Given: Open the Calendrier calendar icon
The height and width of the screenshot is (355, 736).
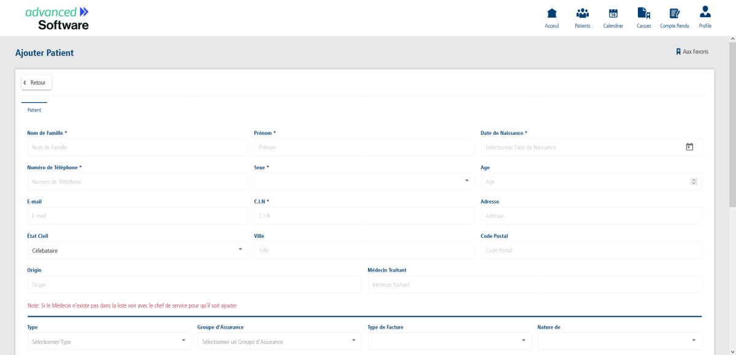Looking at the screenshot, I should click(x=613, y=13).
